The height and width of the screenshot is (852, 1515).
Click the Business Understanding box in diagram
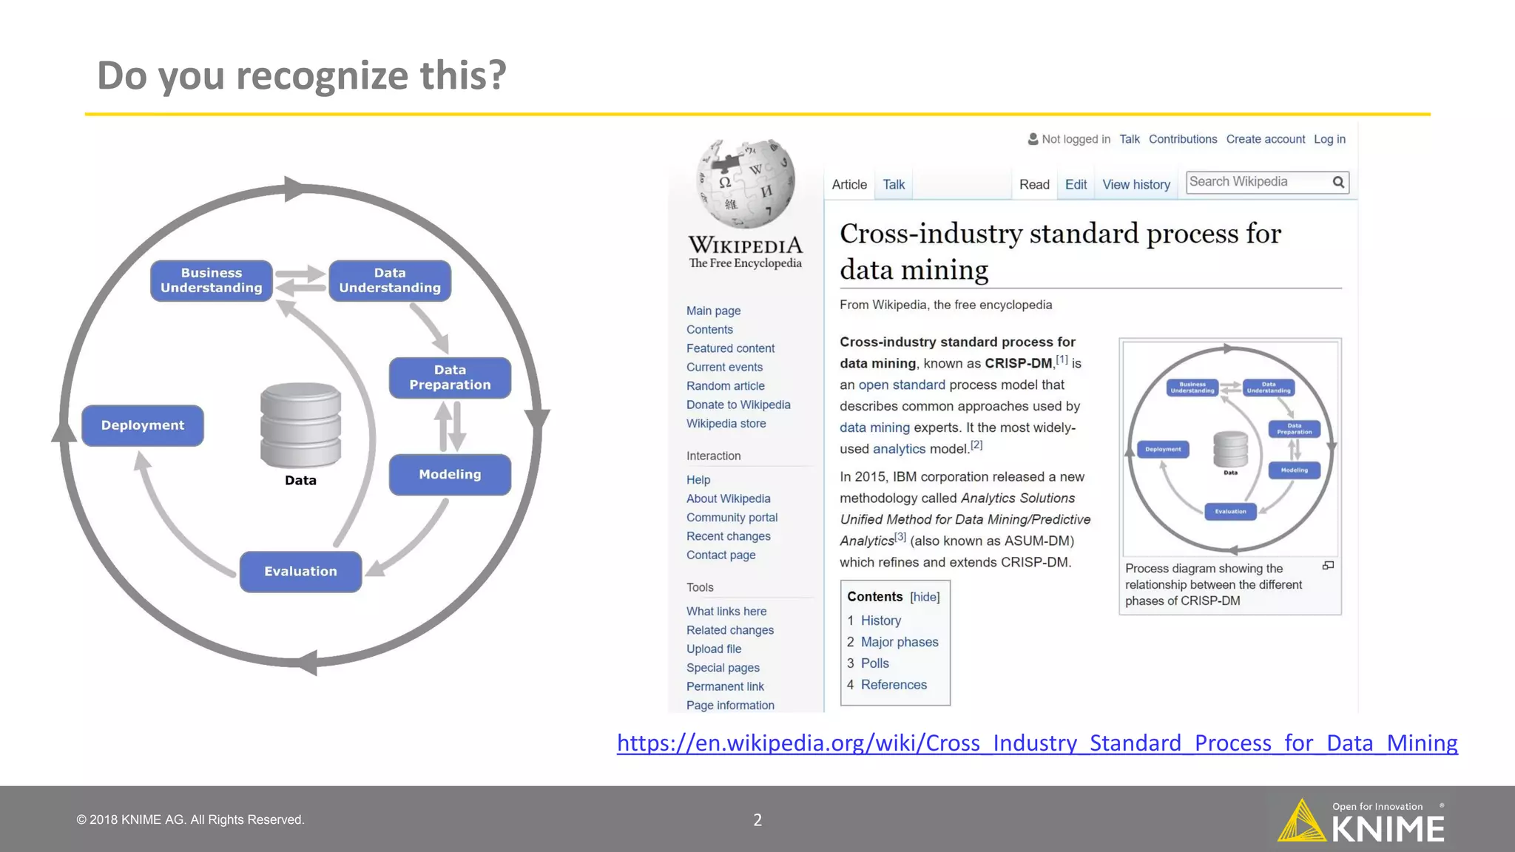[x=212, y=280]
